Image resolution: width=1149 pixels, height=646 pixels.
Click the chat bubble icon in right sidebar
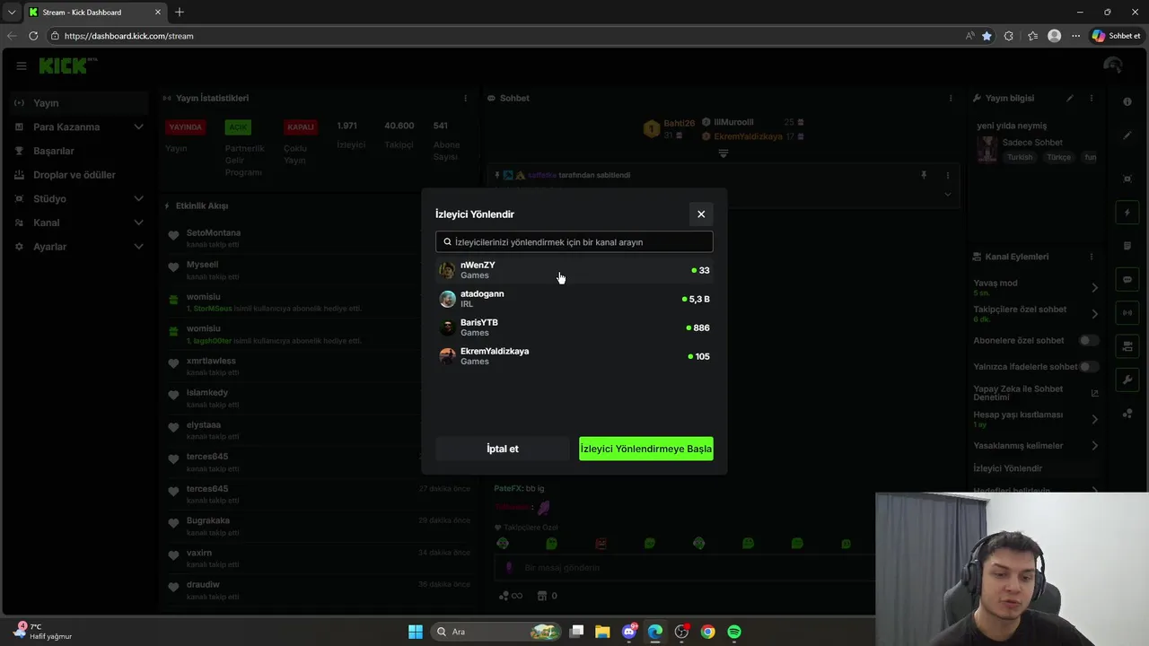(x=1127, y=280)
